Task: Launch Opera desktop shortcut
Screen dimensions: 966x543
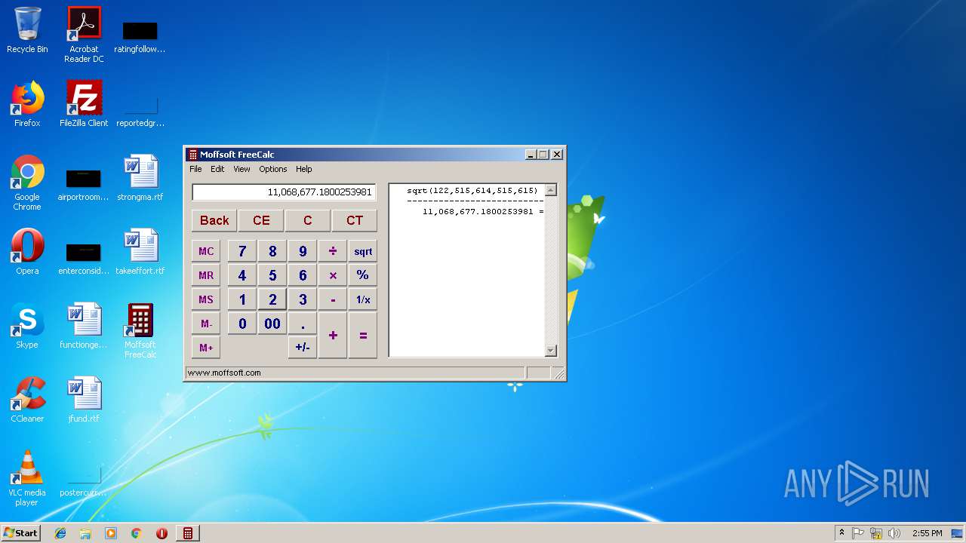Action: pos(27,252)
